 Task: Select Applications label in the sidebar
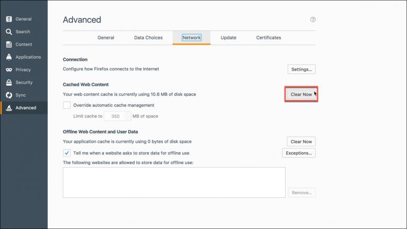coord(28,57)
